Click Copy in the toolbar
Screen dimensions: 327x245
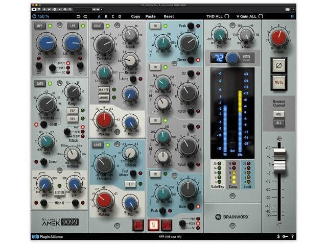tap(135, 16)
